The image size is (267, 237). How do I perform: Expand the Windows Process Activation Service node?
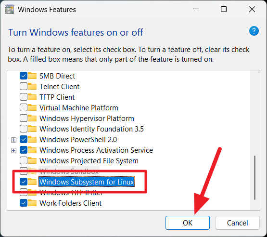pos(13,150)
